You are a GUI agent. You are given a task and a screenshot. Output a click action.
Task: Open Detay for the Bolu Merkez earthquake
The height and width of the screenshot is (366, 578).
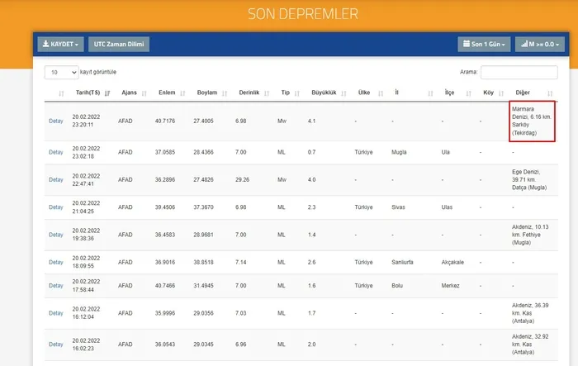[x=56, y=286]
